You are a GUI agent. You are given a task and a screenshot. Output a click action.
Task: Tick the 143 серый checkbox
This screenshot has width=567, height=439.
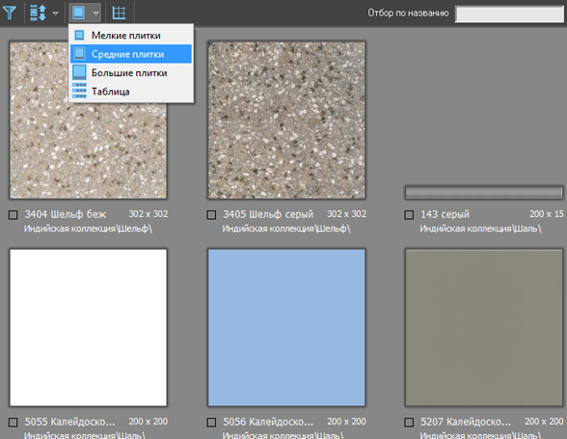409,215
